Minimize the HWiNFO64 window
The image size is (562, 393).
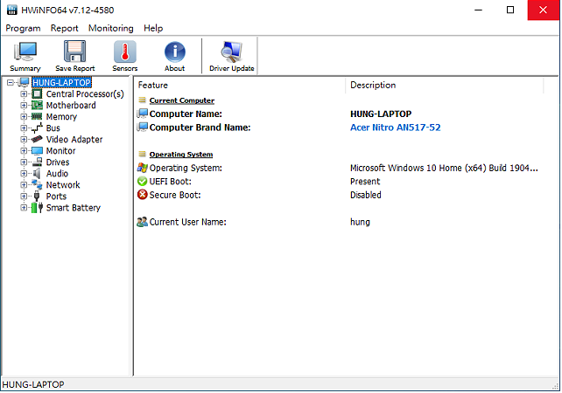pyautogui.click(x=478, y=10)
